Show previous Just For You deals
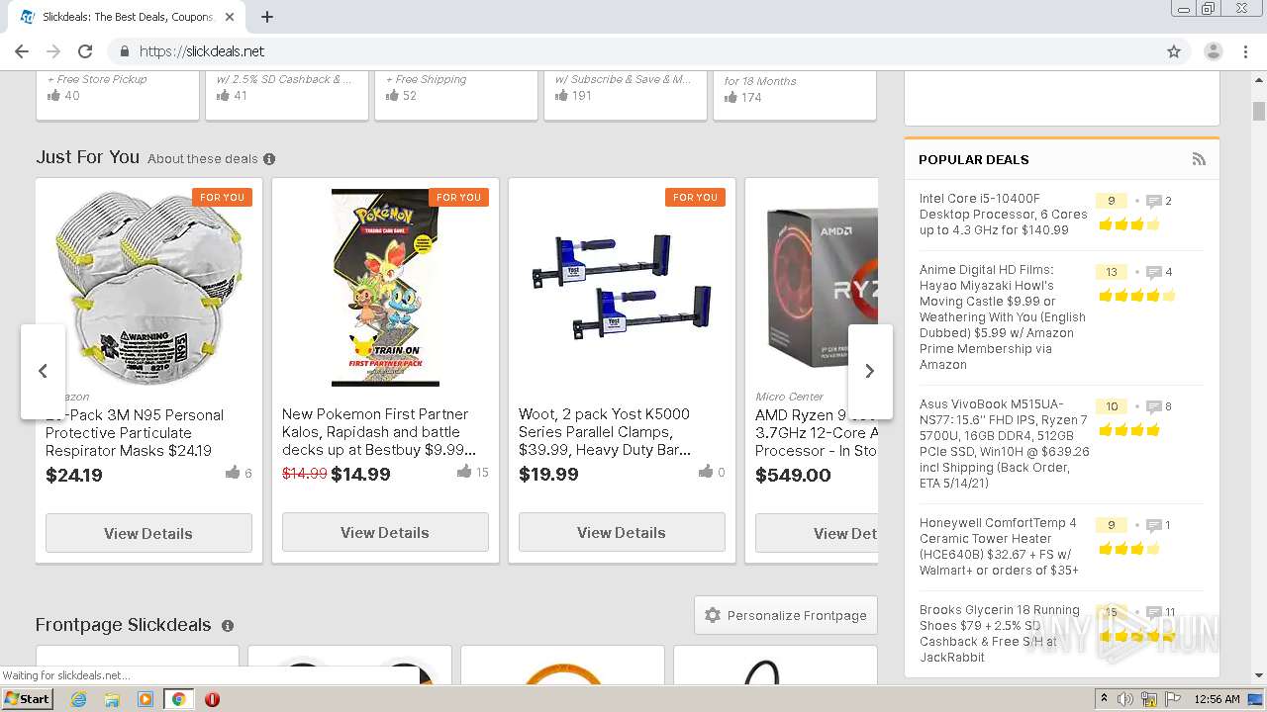This screenshot has height=712, width=1267. (x=43, y=371)
